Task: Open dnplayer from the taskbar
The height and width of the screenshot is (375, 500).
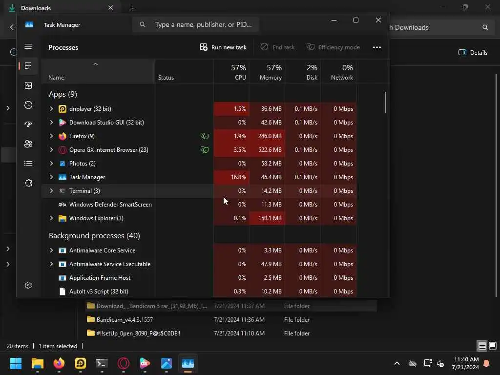Action: 81,363
